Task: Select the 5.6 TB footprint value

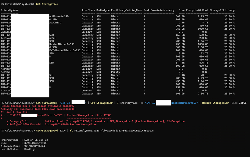Action: pos(204,63)
